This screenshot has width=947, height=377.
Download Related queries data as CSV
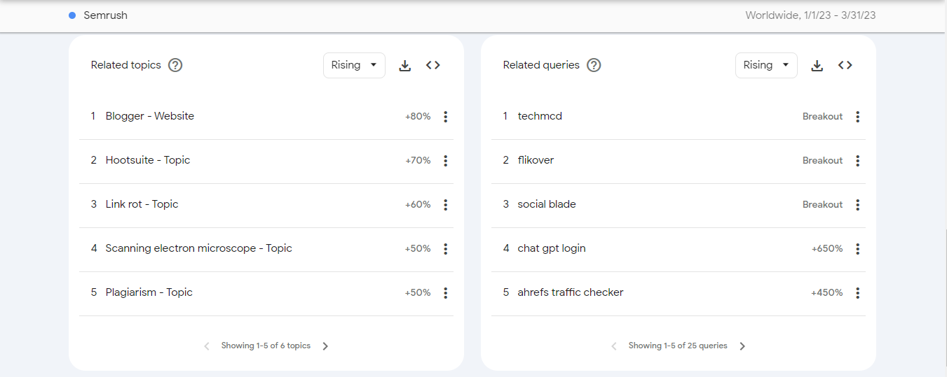point(817,65)
